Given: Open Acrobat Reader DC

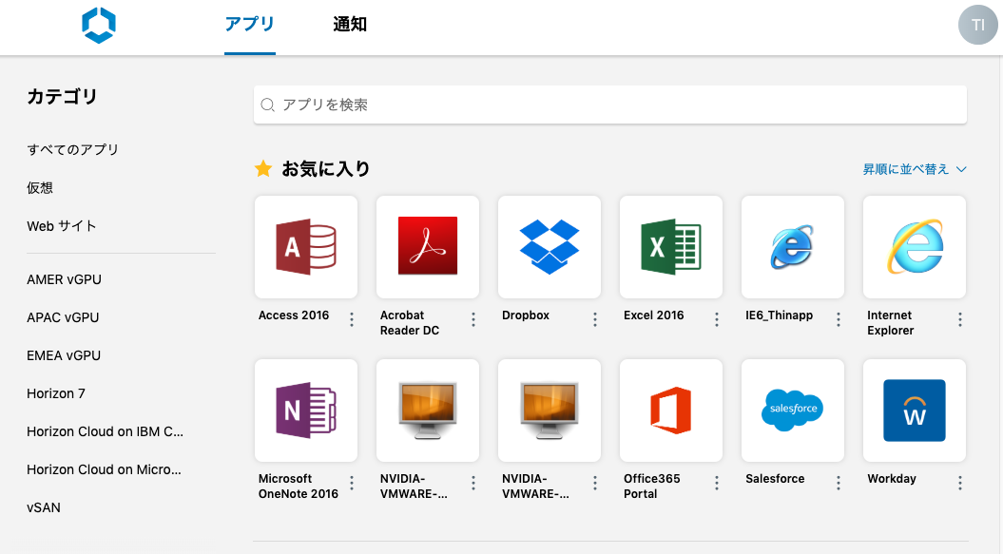Looking at the screenshot, I should click(427, 245).
